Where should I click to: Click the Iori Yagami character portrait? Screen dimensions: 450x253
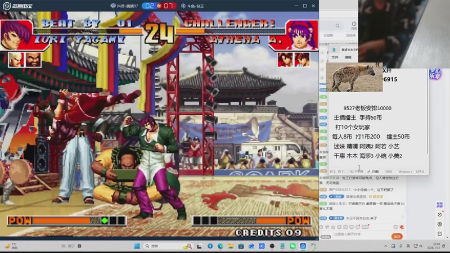coord(16,35)
